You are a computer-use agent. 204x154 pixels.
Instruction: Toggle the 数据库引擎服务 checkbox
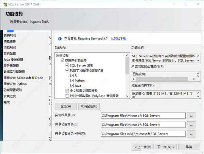(63, 61)
